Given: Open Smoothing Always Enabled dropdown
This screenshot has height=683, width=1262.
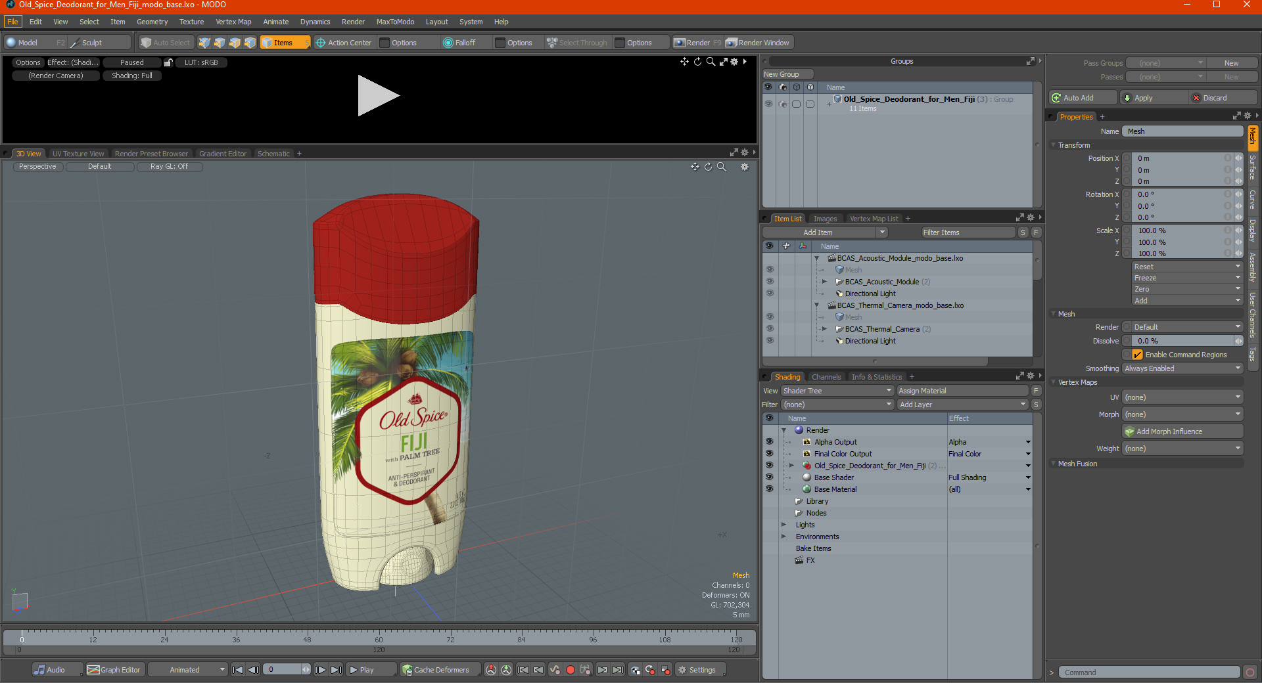Looking at the screenshot, I should 1182,368.
